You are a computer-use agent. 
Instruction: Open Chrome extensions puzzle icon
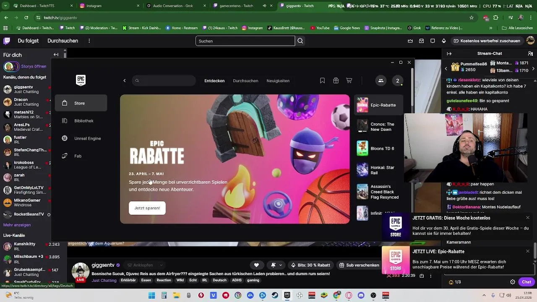pos(495,18)
